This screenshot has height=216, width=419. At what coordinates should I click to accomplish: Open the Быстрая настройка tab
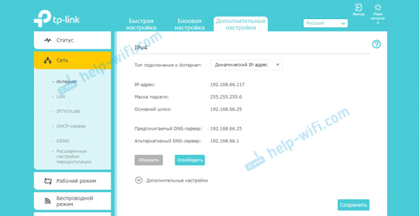pos(141,24)
